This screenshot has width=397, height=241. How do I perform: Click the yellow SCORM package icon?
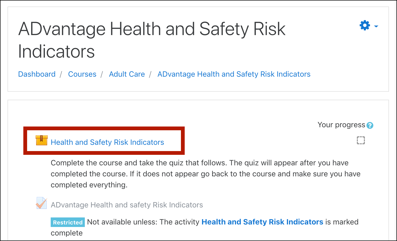[x=42, y=141]
